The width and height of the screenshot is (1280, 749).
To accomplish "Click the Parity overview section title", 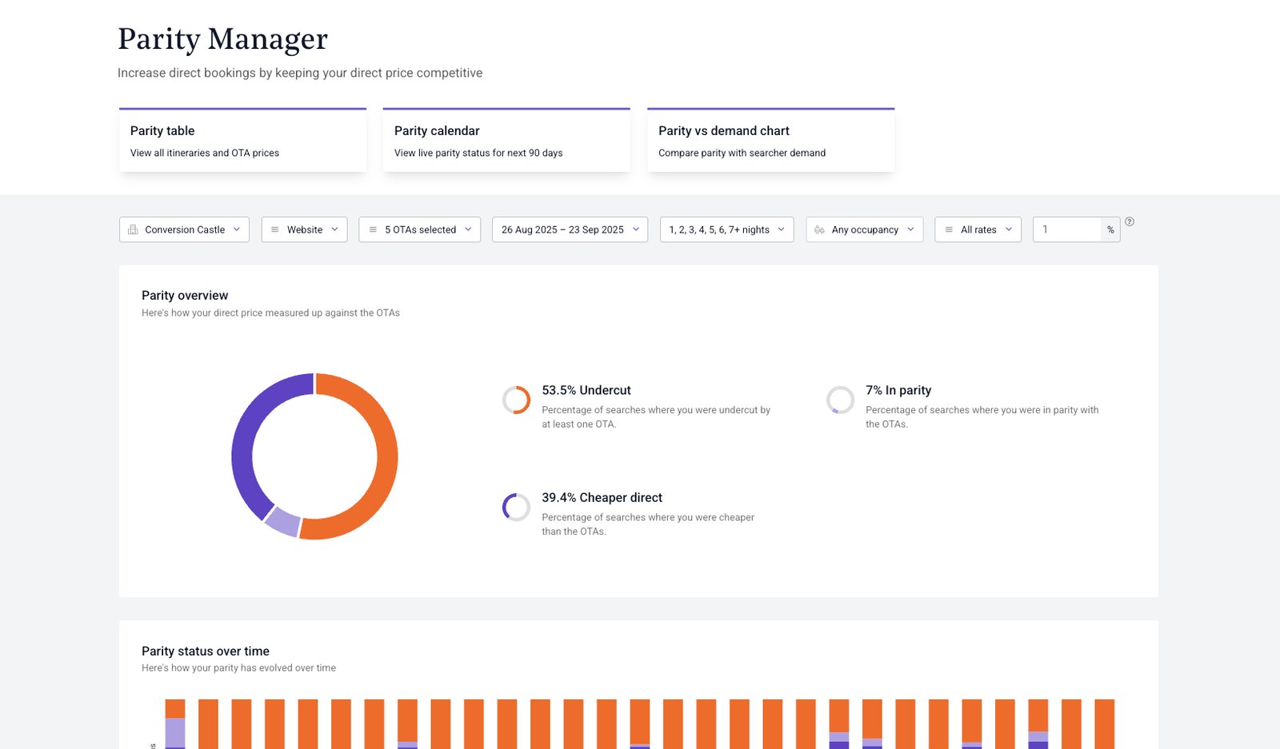I will pyautogui.click(x=185, y=295).
